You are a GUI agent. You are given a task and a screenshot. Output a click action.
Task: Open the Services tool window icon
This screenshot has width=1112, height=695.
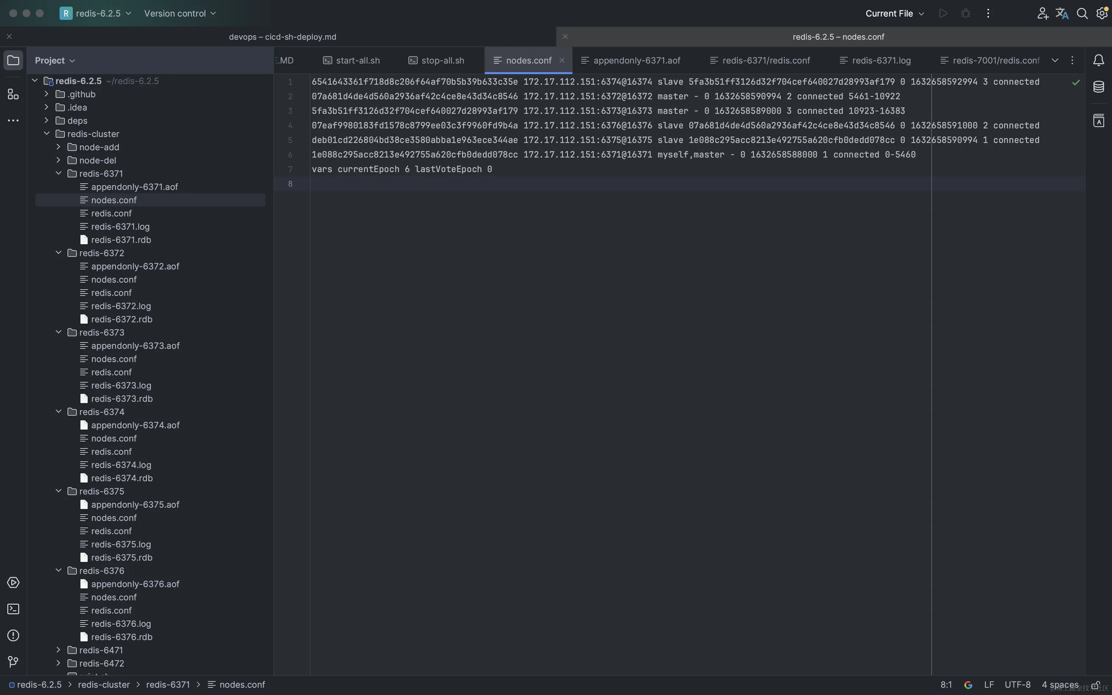13,582
